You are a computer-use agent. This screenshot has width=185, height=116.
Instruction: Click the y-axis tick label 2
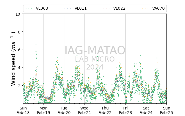coord(19,86)
